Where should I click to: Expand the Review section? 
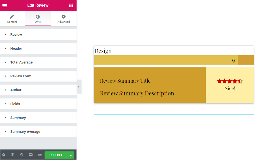tap(38, 35)
